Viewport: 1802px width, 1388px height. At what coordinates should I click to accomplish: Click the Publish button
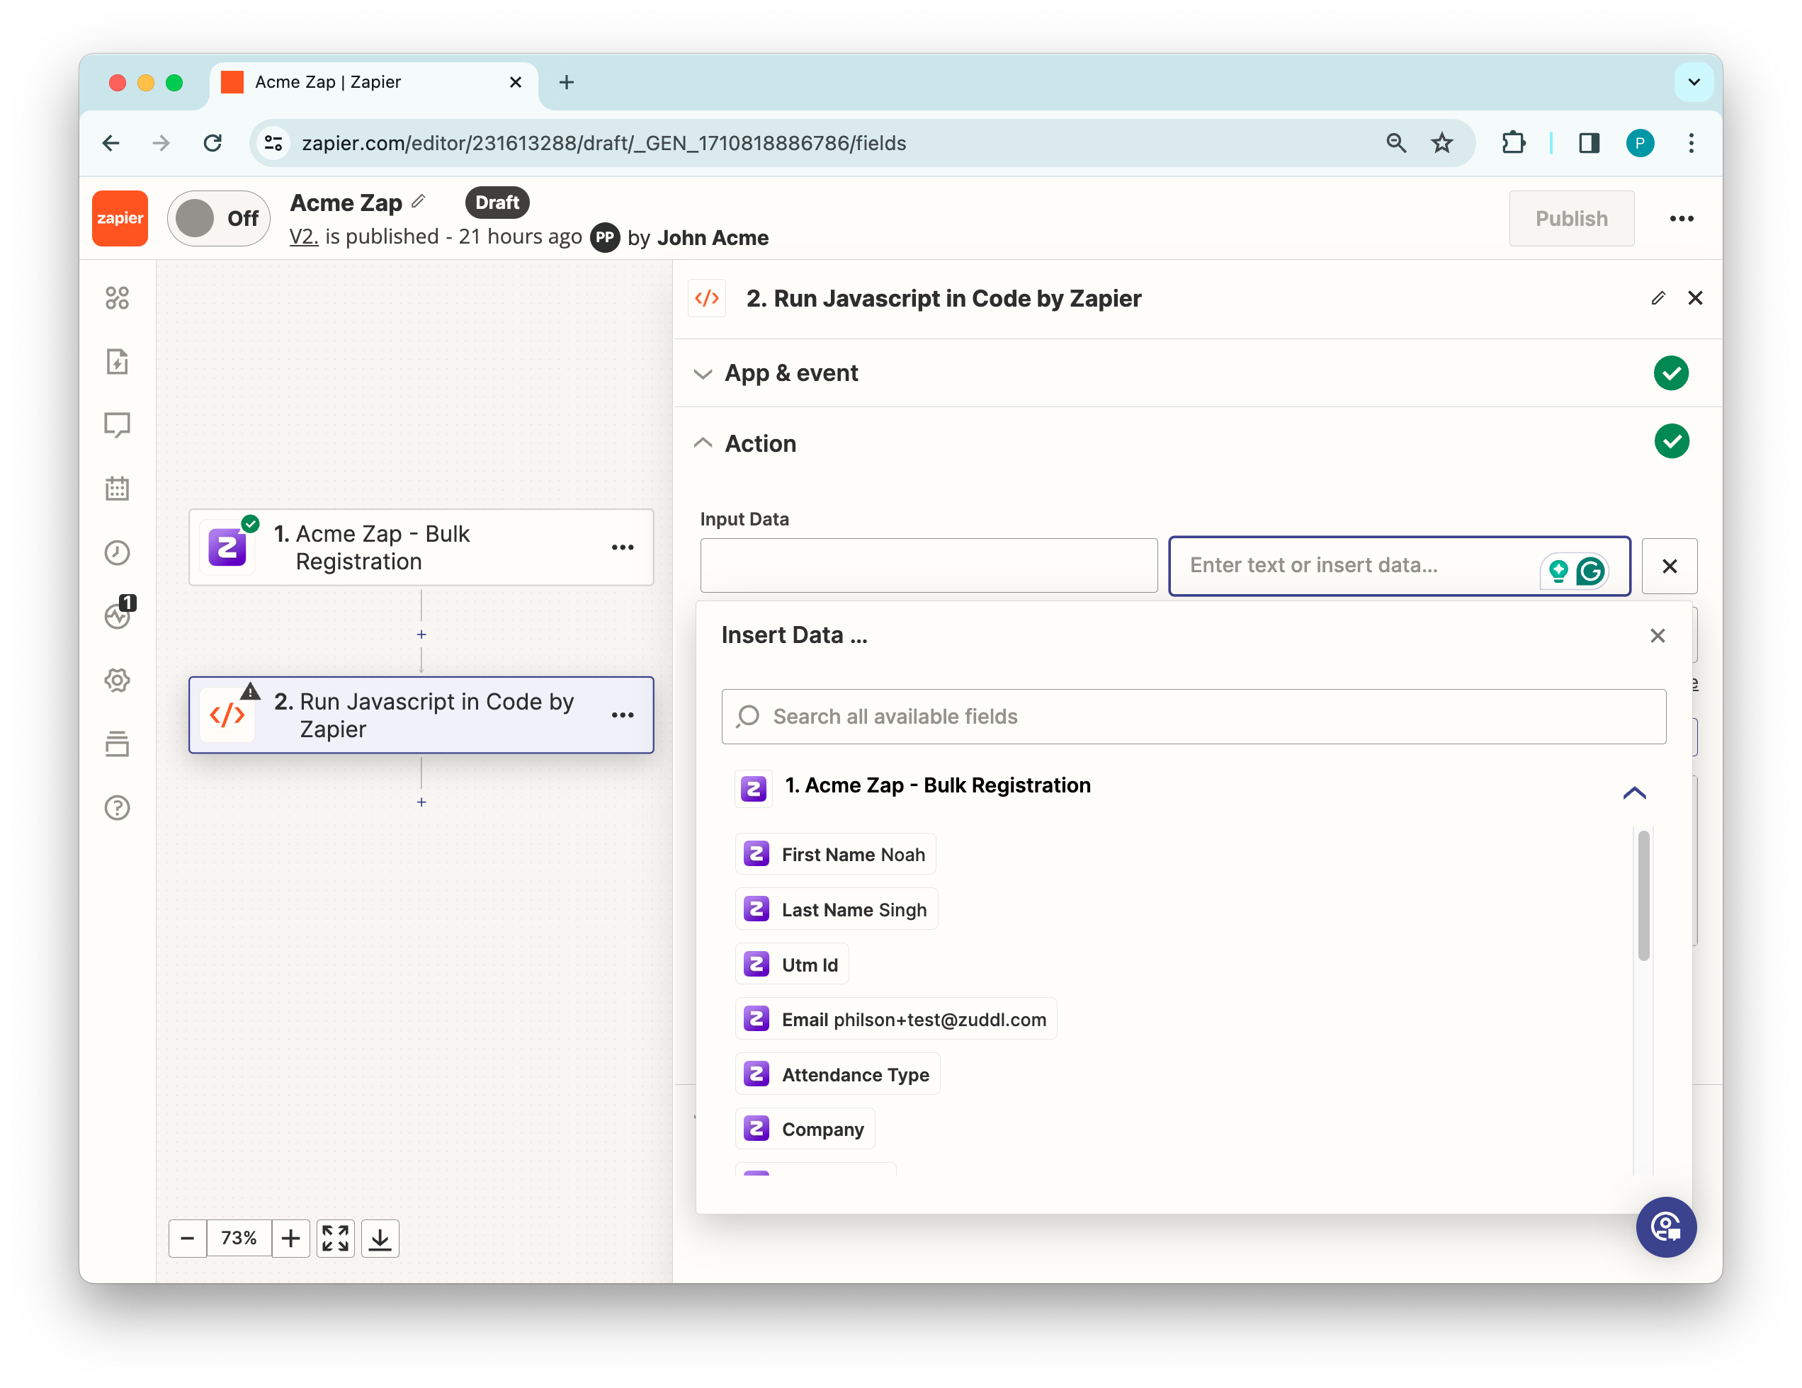click(x=1571, y=219)
